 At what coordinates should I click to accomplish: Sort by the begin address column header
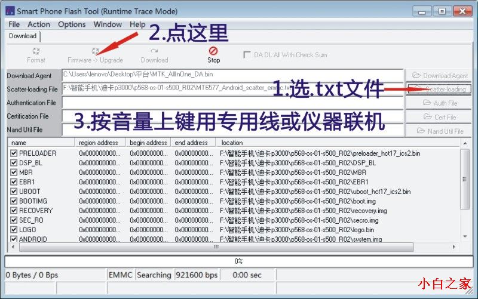click(148, 143)
